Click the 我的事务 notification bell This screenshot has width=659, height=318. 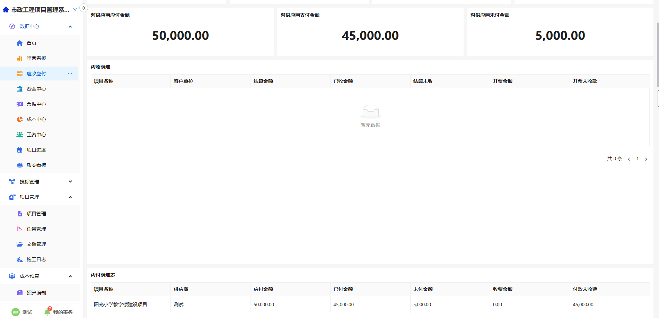pyautogui.click(x=47, y=312)
